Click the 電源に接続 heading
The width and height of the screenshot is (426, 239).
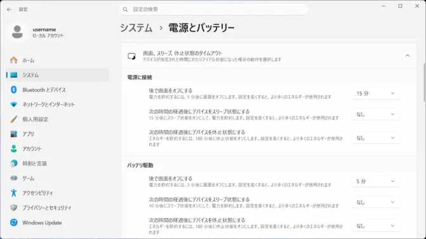(139, 78)
